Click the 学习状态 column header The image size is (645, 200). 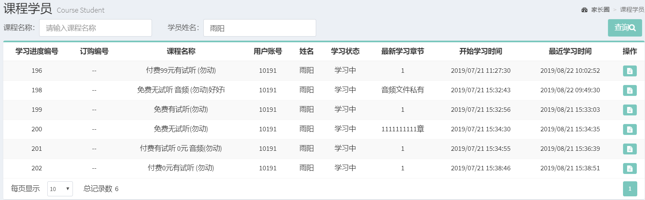[x=345, y=51]
